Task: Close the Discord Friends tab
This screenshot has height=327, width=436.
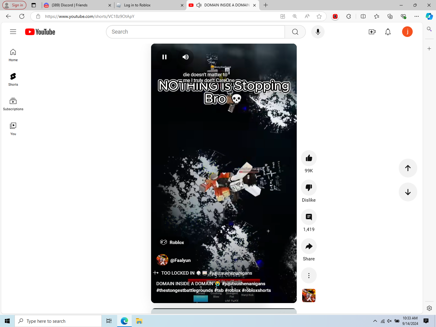Action: [110, 5]
